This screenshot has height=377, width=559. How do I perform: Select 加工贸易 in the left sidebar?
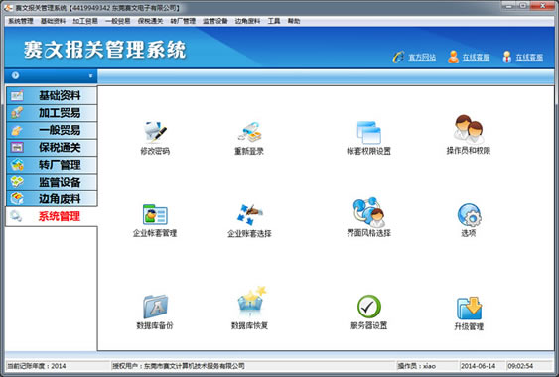coord(52,113)
